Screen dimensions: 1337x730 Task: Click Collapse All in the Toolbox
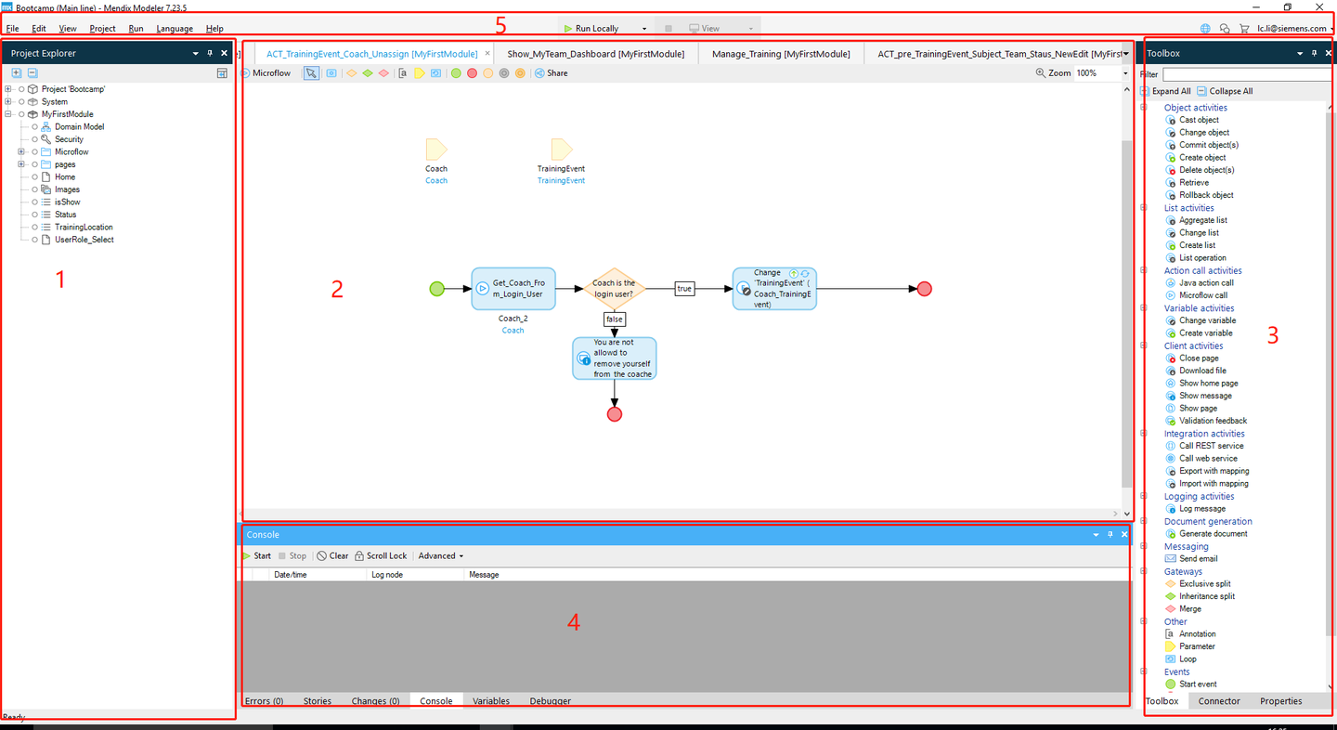[x=1225, y=91]
